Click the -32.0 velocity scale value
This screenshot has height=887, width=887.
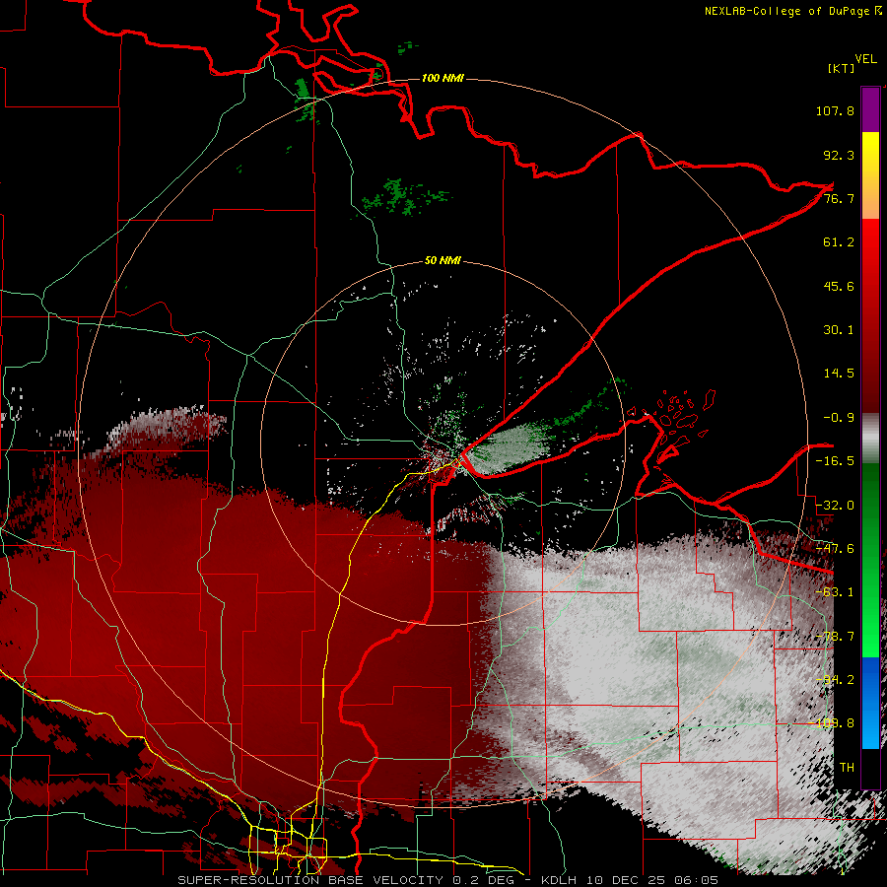[835, 506]
